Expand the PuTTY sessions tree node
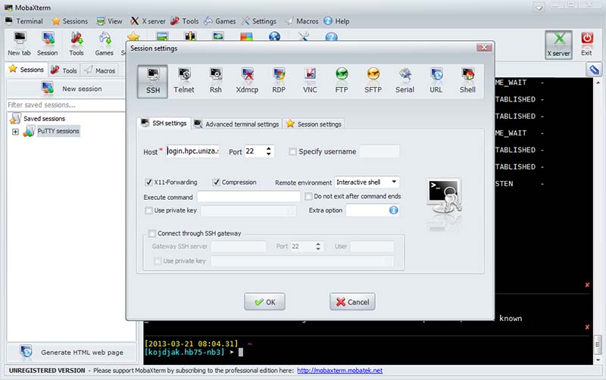Viewport: 606px width, 380px height. [15, 132]
